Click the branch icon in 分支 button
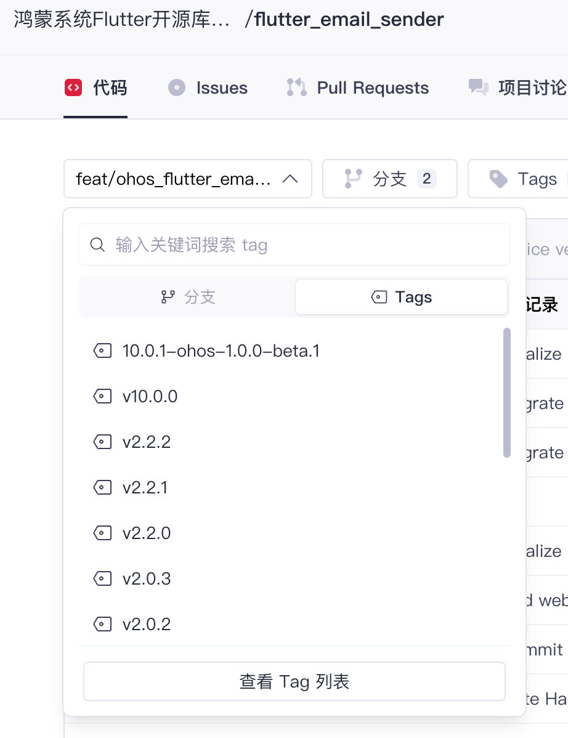 [x=354, y=179]
